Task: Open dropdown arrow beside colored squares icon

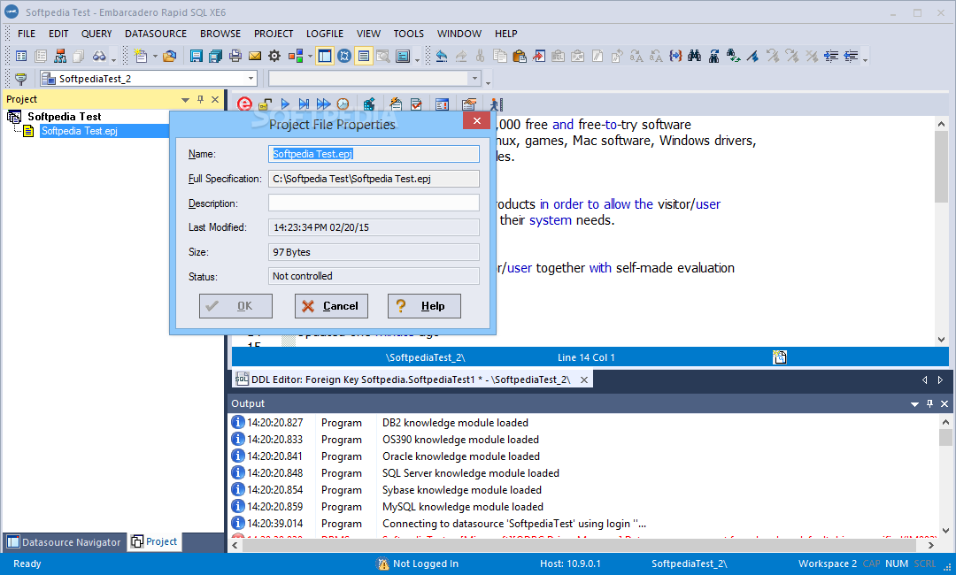Action: click(x=310, y=57)
